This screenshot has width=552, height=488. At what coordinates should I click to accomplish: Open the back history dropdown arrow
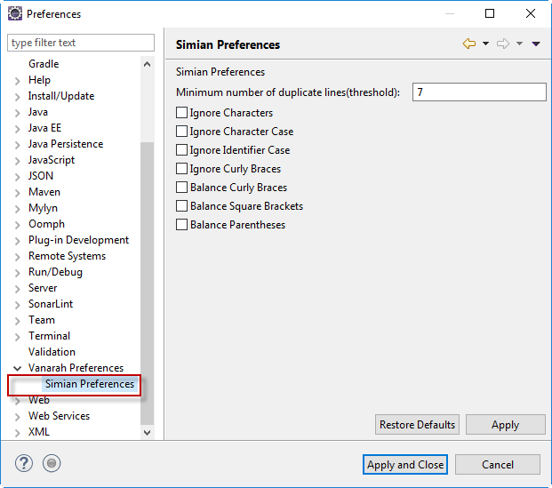coord(485,44)
